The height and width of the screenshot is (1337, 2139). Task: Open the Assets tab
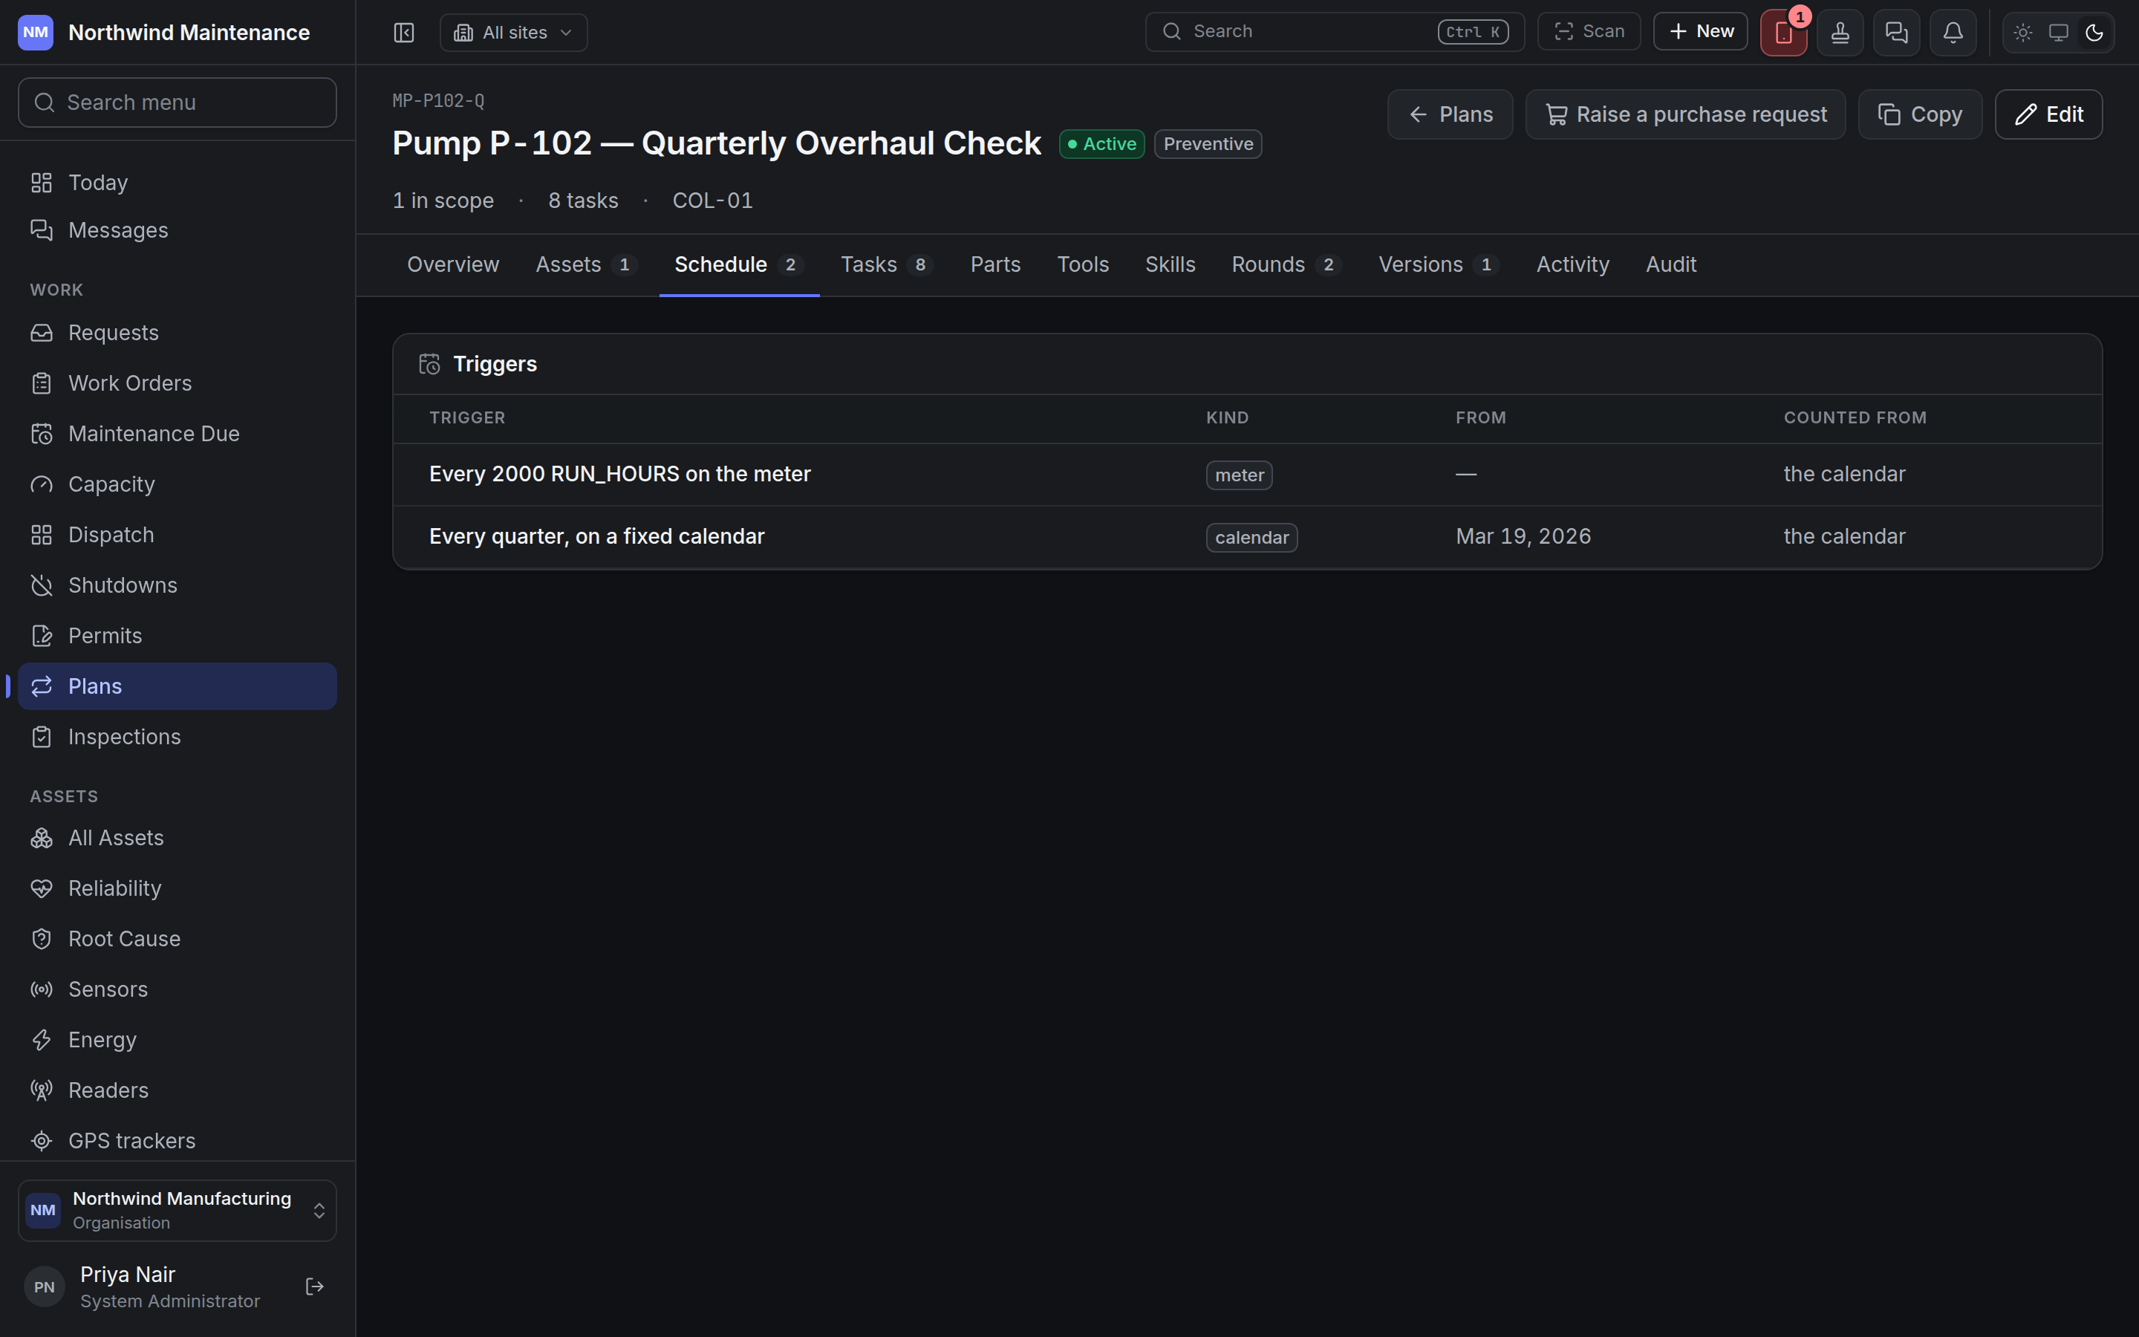pyautogui.click(x=586, y=264)
